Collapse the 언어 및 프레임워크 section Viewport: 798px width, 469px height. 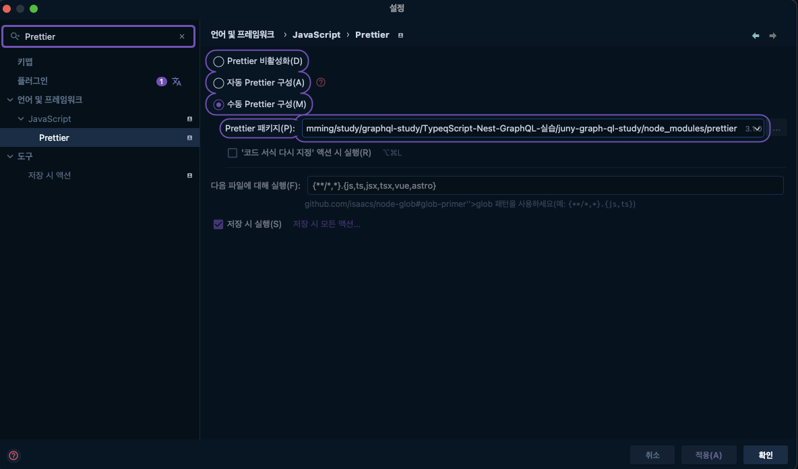click(9, 100)
